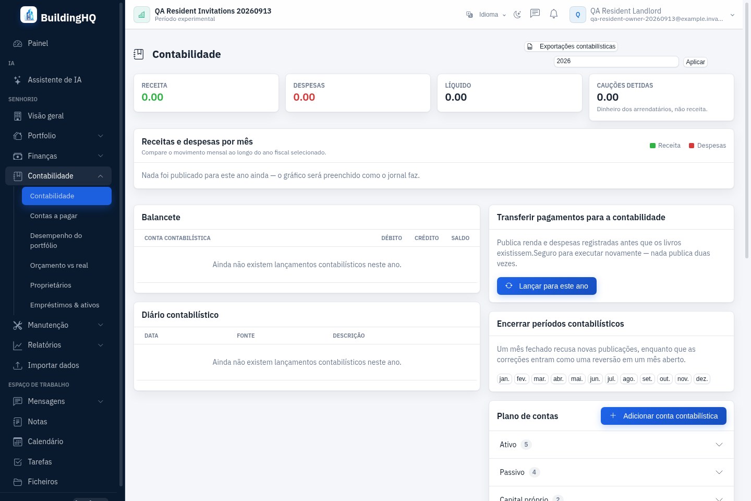This screenshot has height=501, width=751.
Task: Expand the Ativo accounts group
Action: (611, 445)
